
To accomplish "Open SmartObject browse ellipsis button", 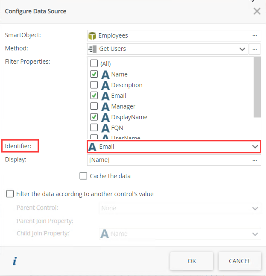I will 254,35.
